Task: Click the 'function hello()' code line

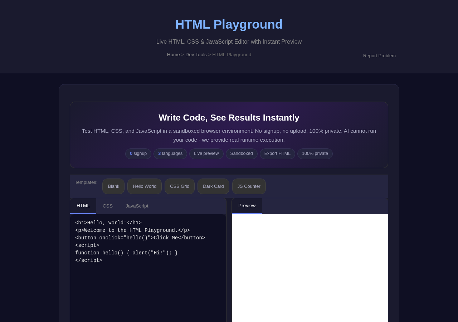Action: click(126, 253)
